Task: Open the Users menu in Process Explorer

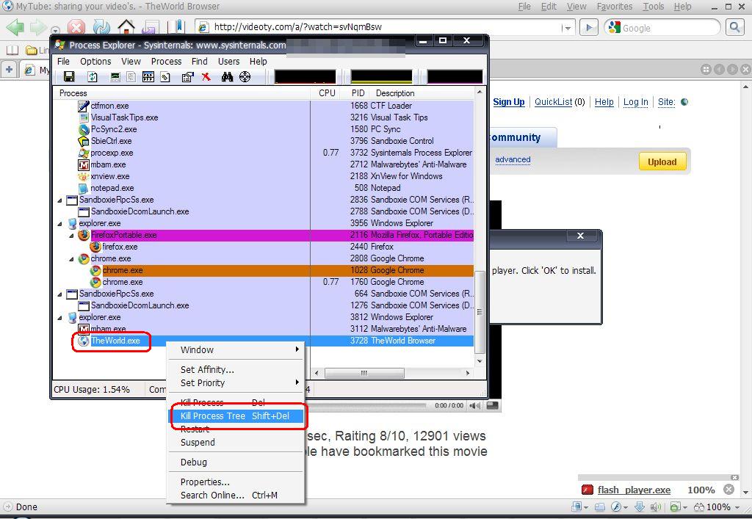Action: (229, 62)
